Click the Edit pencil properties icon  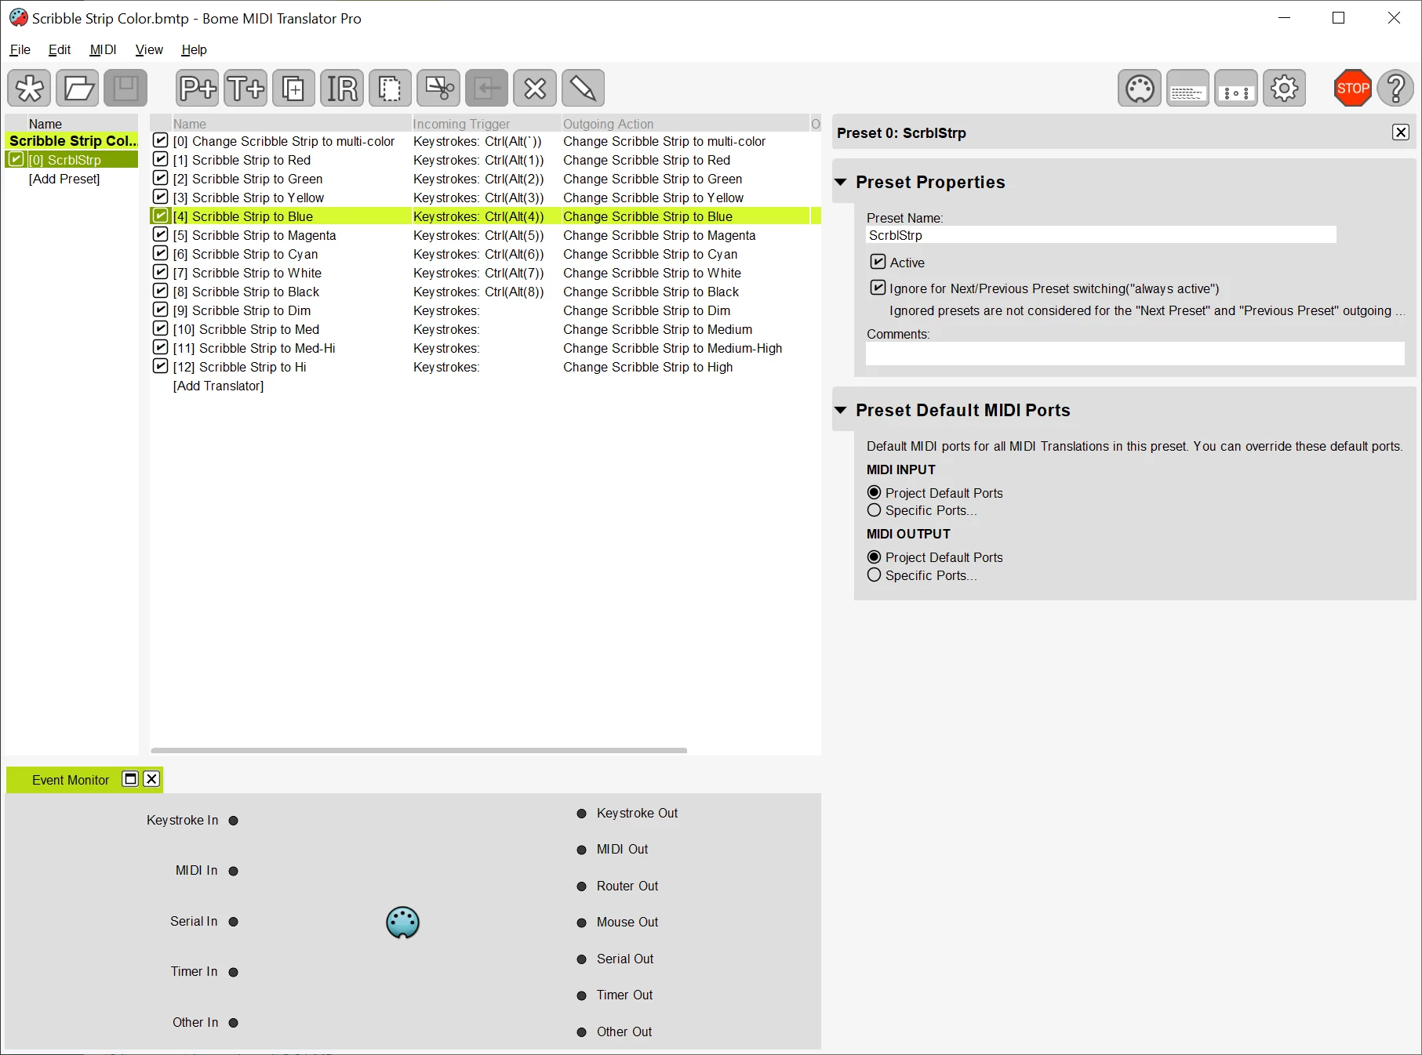[x=583, y=88]
